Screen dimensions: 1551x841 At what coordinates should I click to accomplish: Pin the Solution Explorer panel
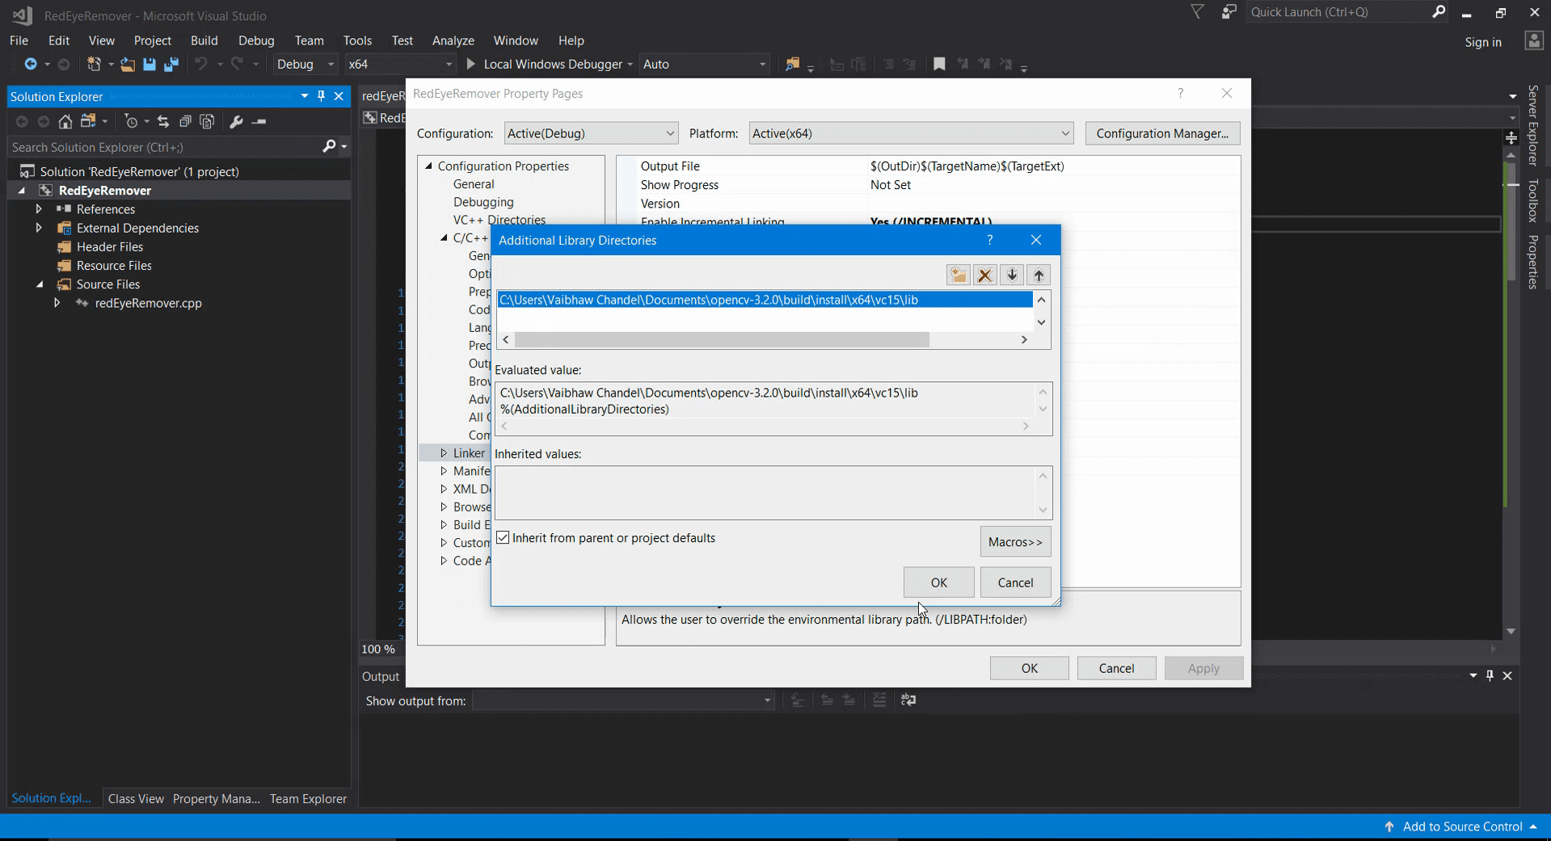coord(322,96)
